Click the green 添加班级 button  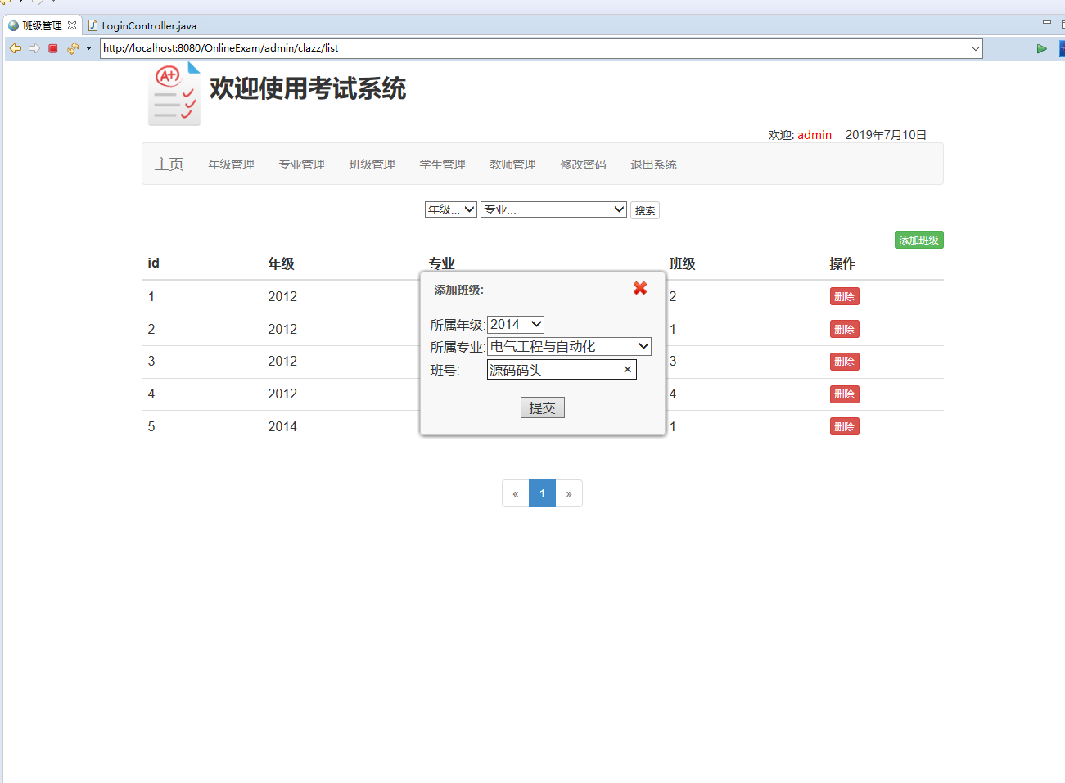918,239
